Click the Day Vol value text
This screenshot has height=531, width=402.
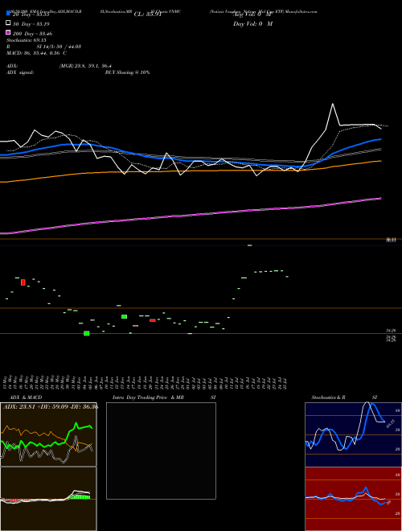tap(252, 24)
